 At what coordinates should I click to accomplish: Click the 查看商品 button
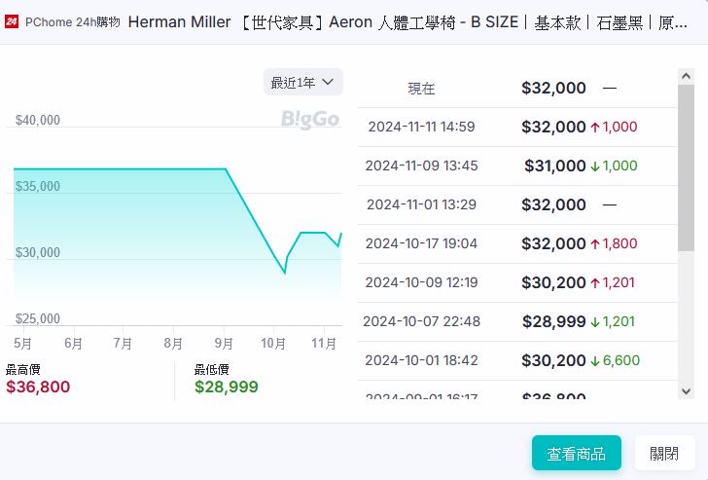(x=576, y=453)
